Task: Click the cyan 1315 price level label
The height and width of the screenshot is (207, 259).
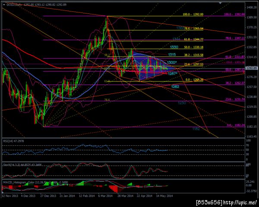Action: click(172, 55)
